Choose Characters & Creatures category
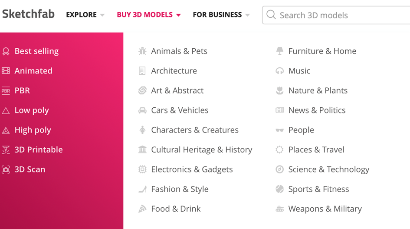Image resolution: width=410 pixels, height=229 pixels. click(194, 130)
